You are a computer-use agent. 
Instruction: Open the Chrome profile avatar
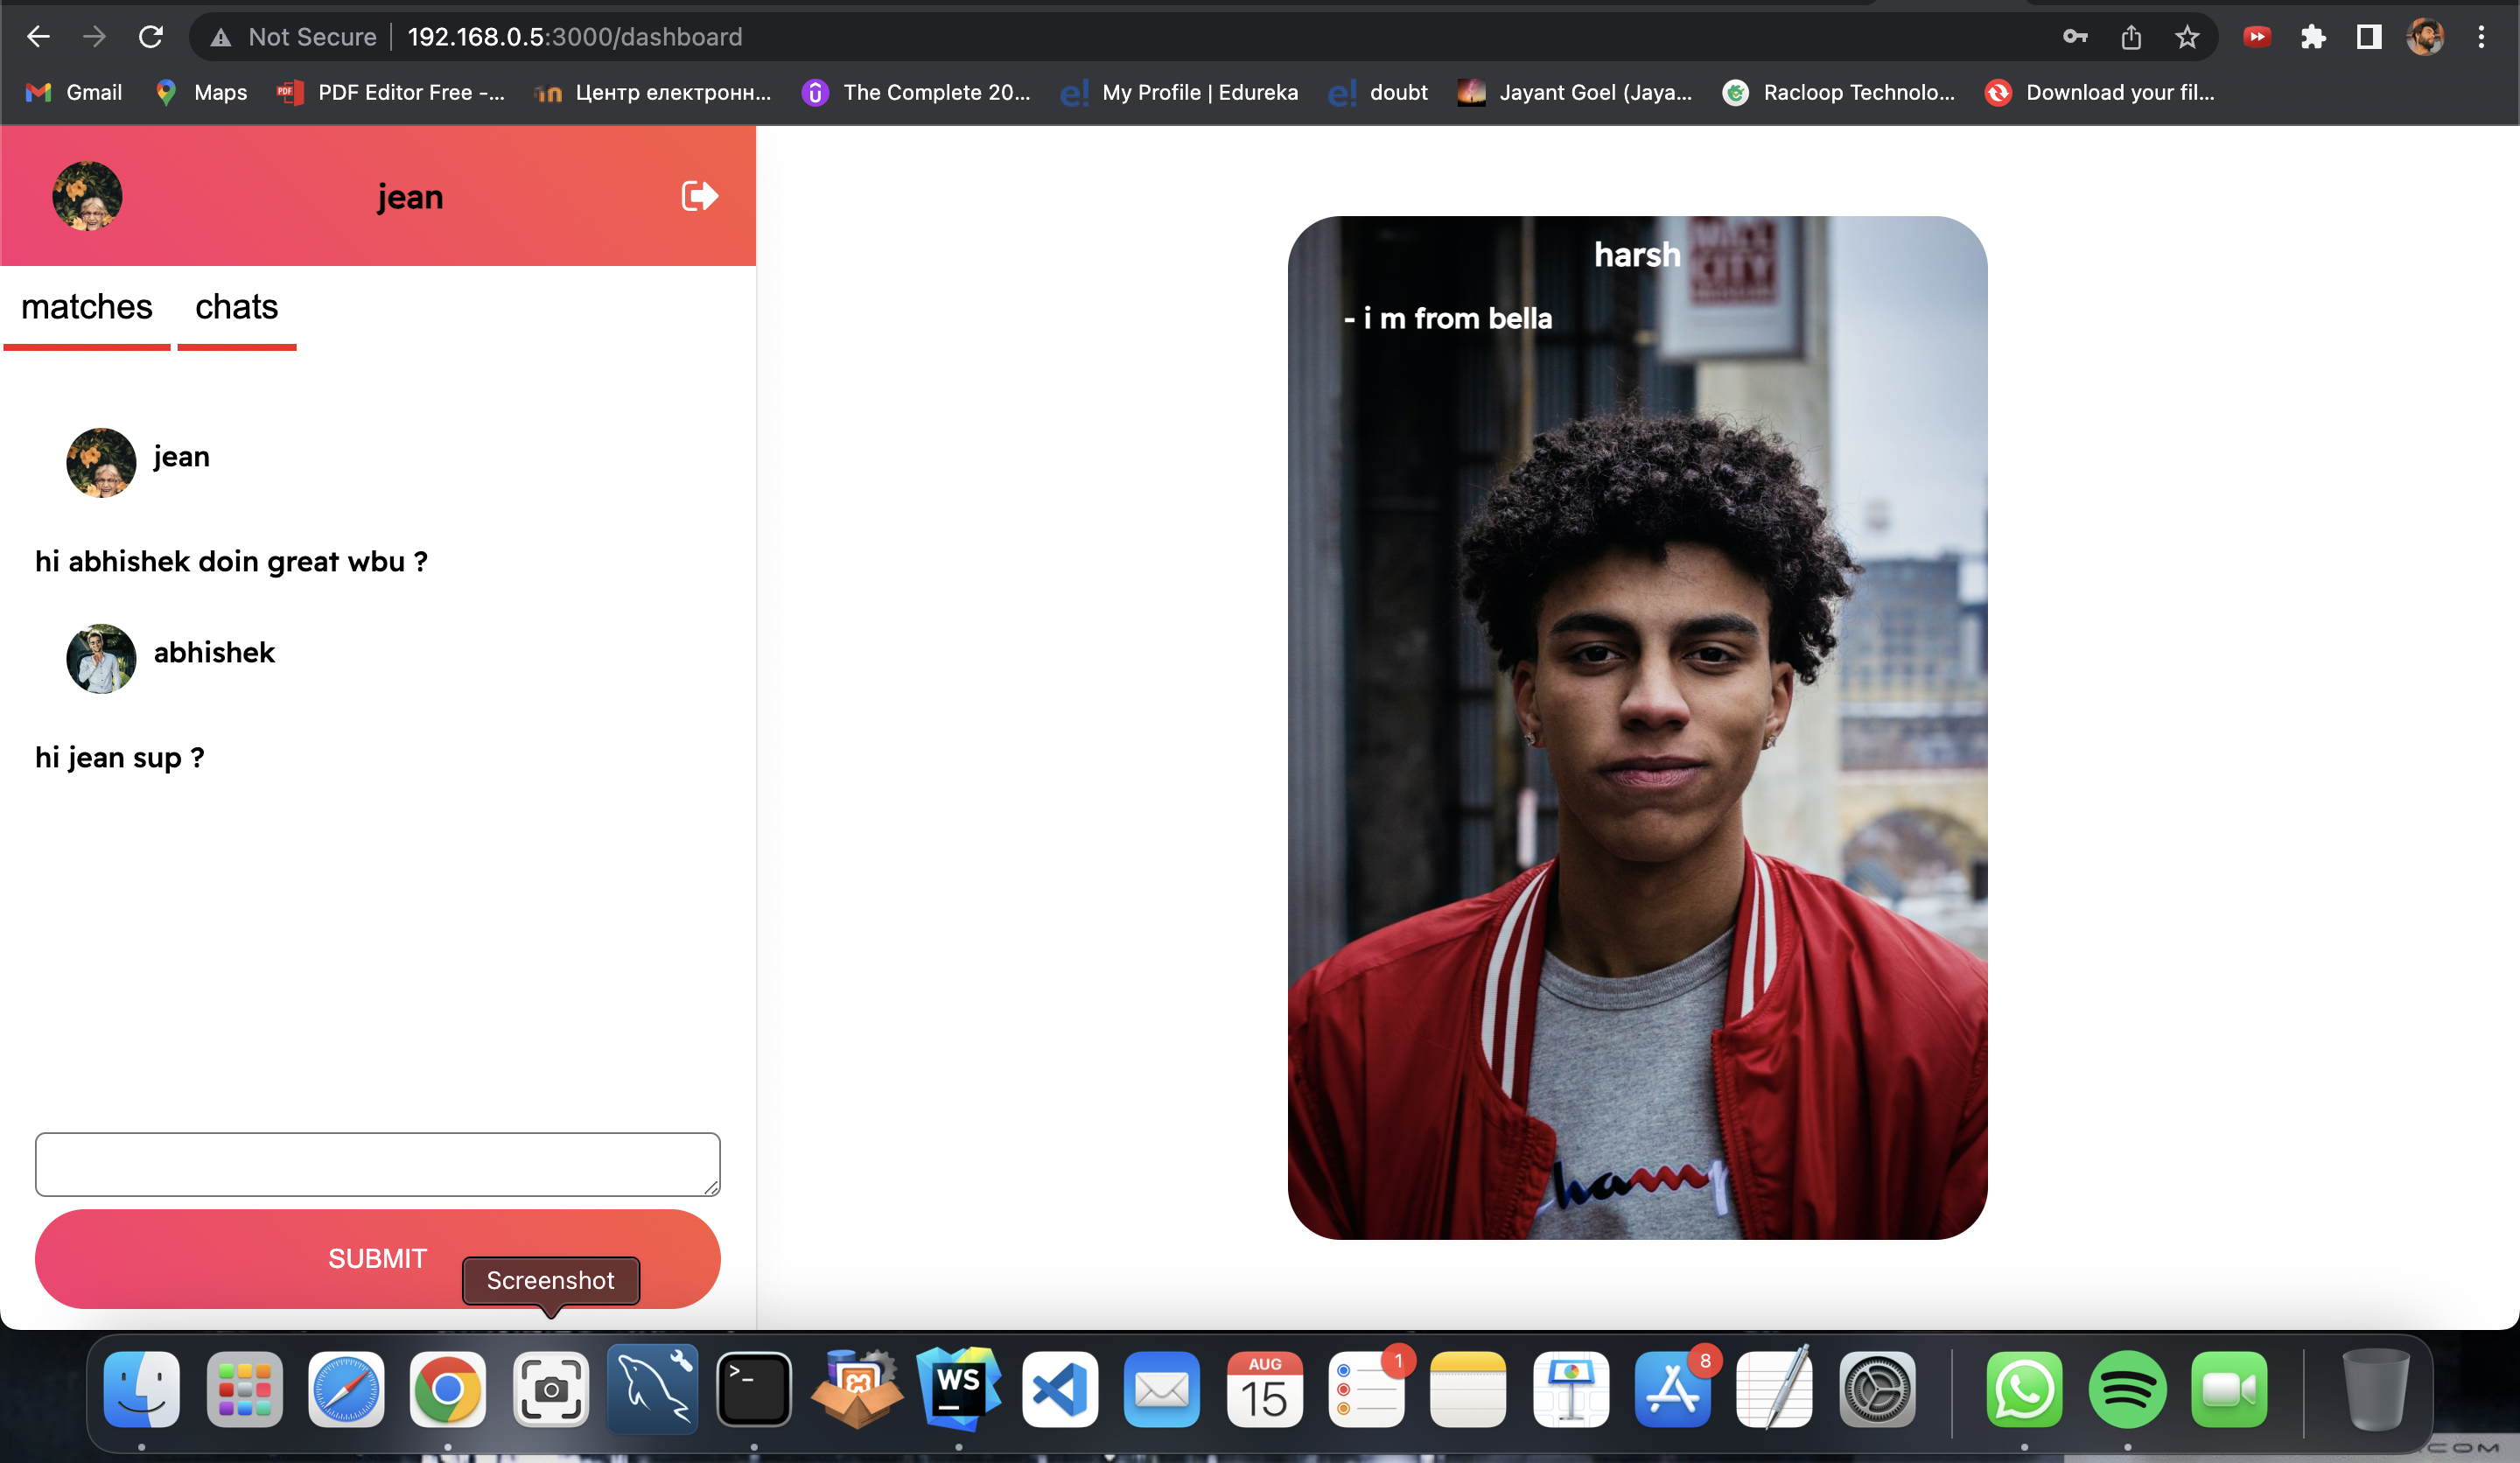2425,37
